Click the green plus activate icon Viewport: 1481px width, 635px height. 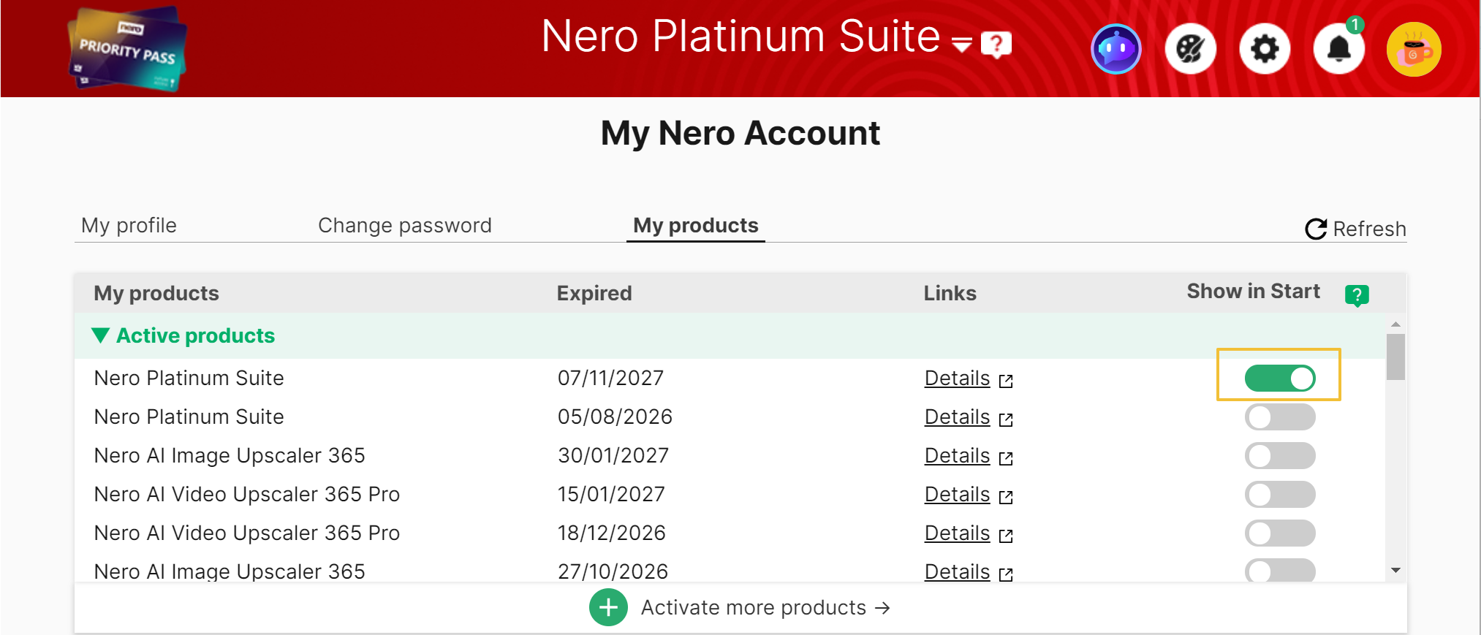coord(608,607)
